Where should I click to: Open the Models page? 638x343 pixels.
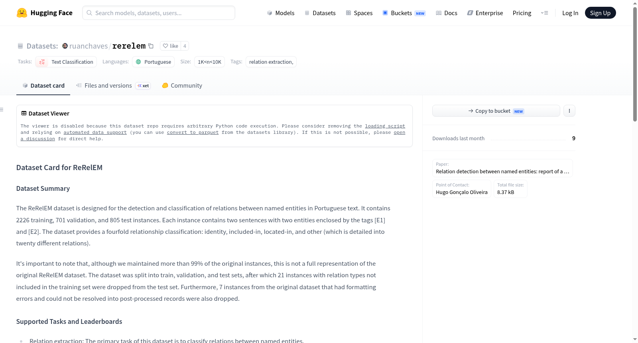point(281,13)
